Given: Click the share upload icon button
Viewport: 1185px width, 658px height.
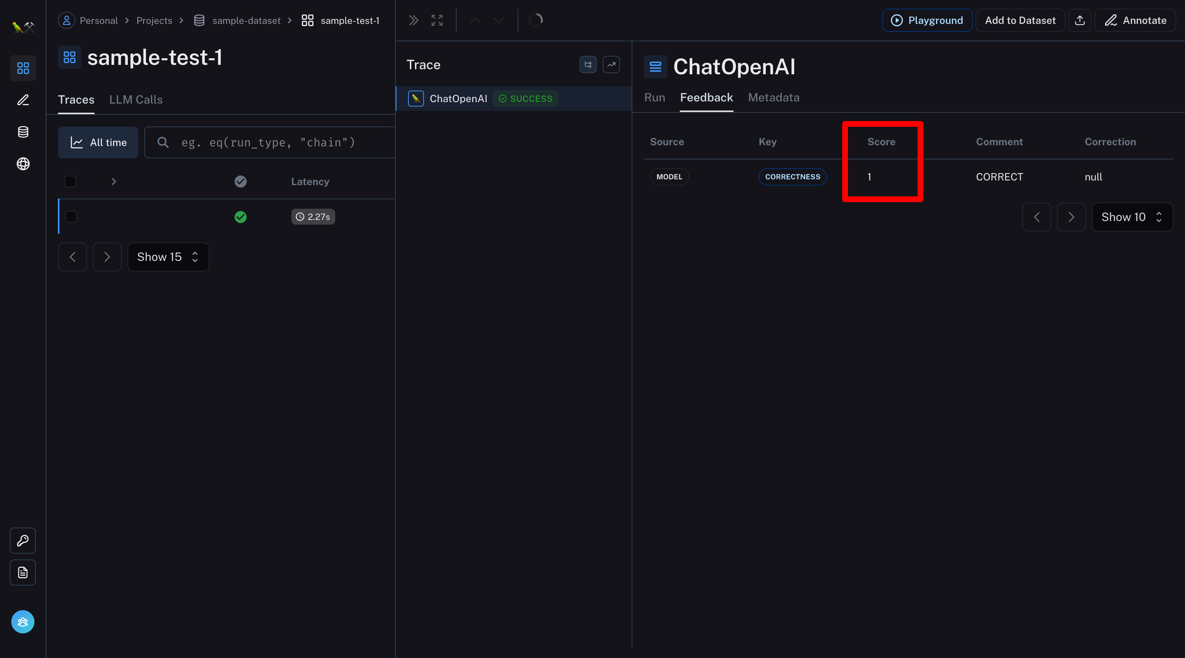Looking at the screenshot, I should pyautogui.click(x=1080, y=20).
